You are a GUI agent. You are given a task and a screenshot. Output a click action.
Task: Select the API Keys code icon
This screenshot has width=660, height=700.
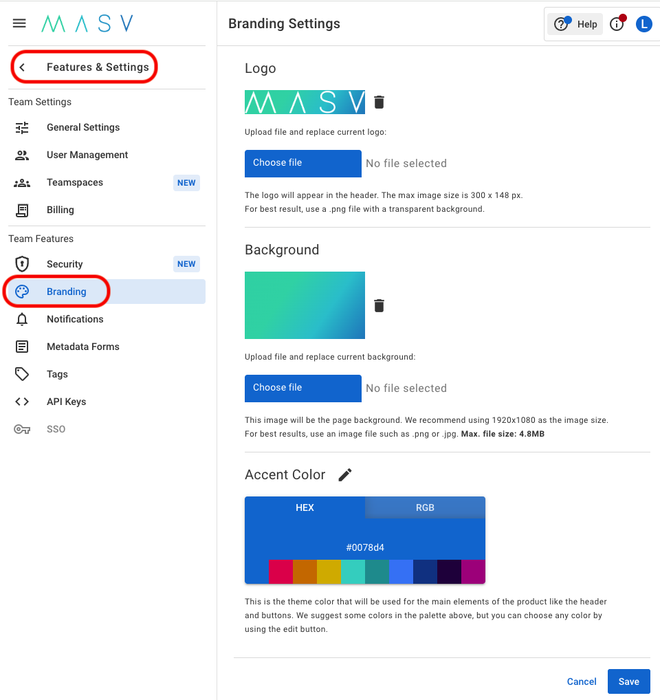(x=21, y=401)
